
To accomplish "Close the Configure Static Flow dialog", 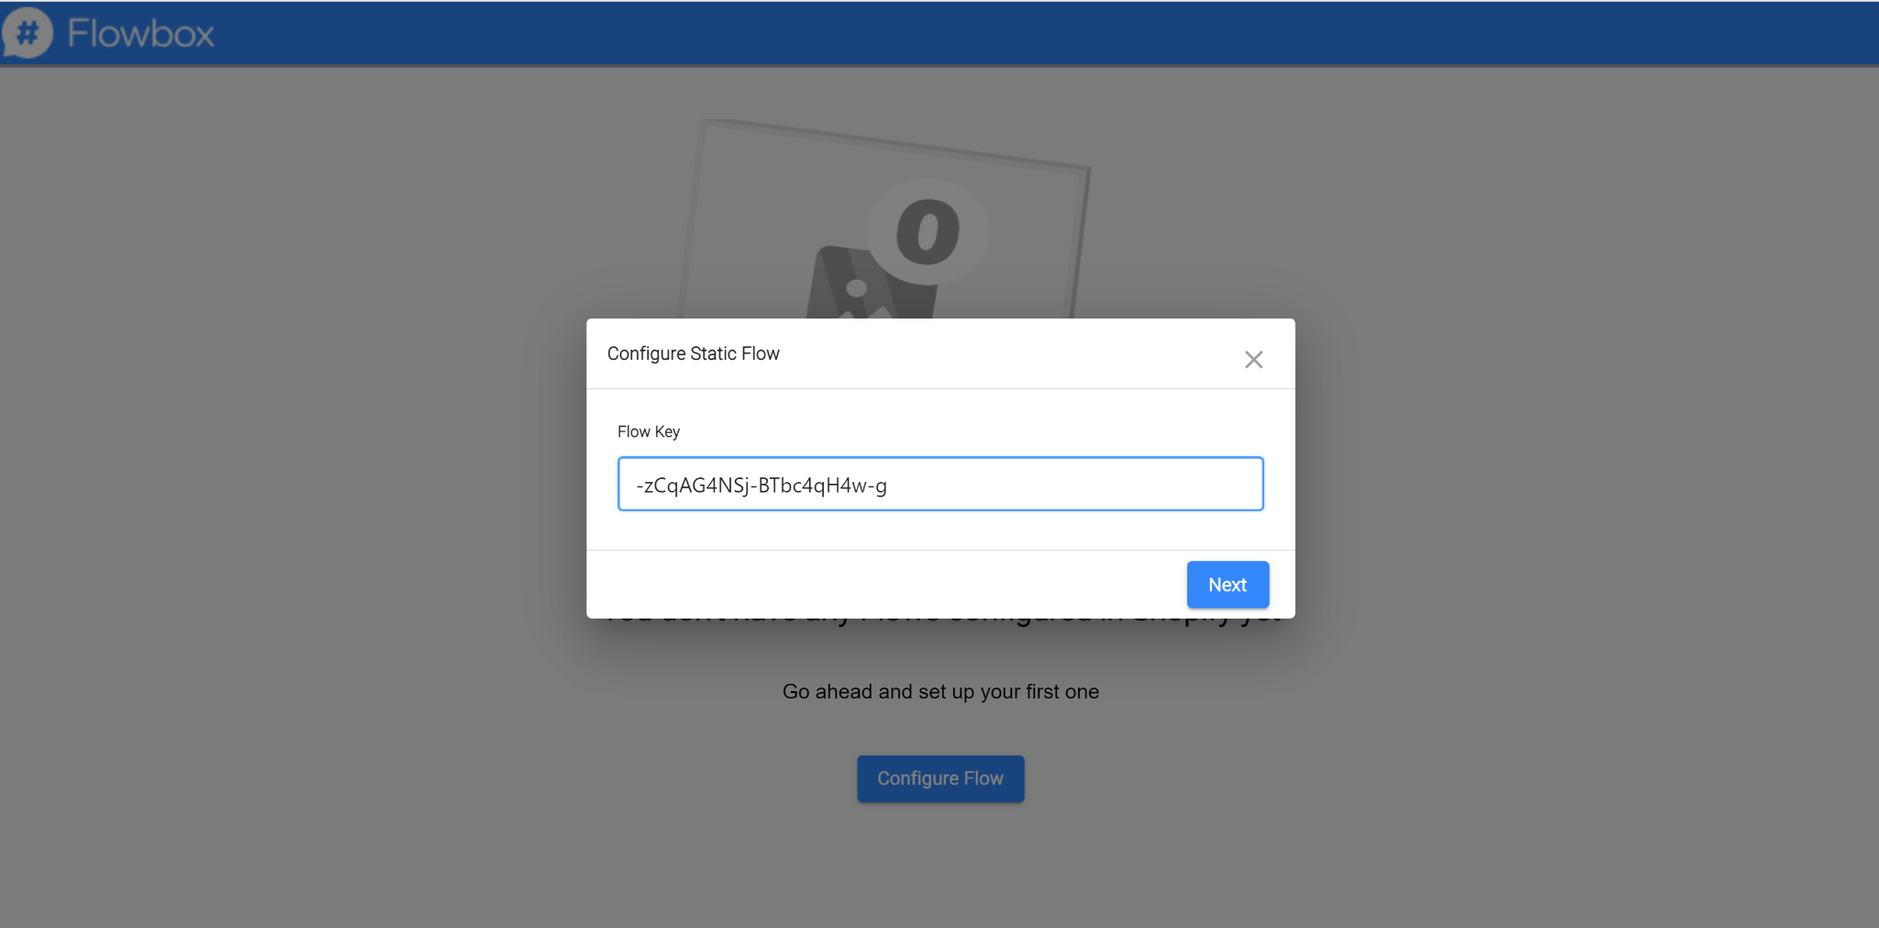I will [1253, 360].
